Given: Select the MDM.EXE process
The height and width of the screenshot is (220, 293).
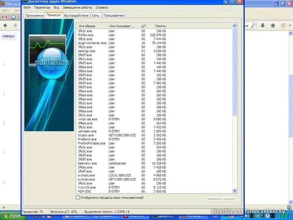Looking at the screenshot, I should (x=122, y=191).
